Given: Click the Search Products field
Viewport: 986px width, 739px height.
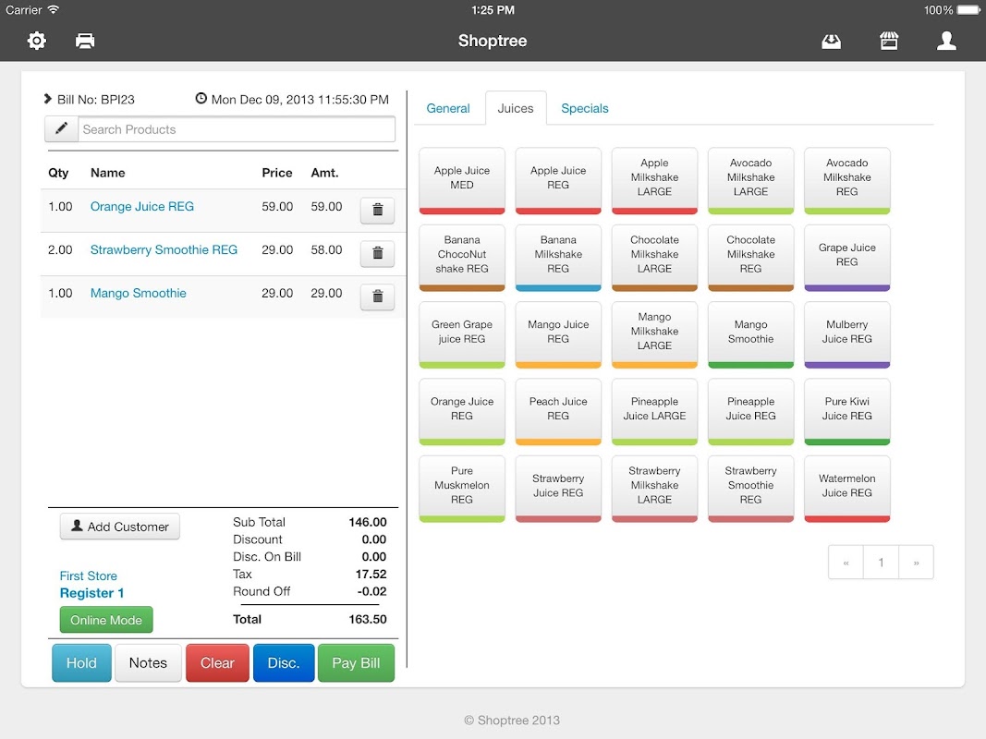Looking at the screenshot, I should click(237, 128).
